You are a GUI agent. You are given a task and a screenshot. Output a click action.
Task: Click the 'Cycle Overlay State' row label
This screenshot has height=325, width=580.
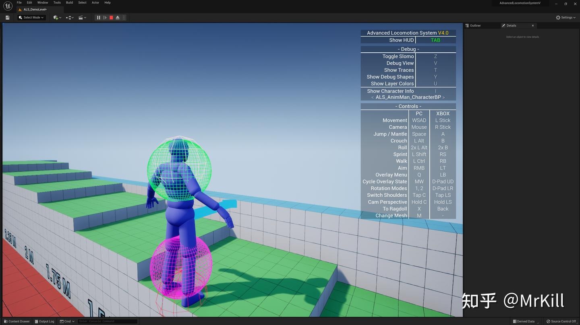click(x=385, y=182)
